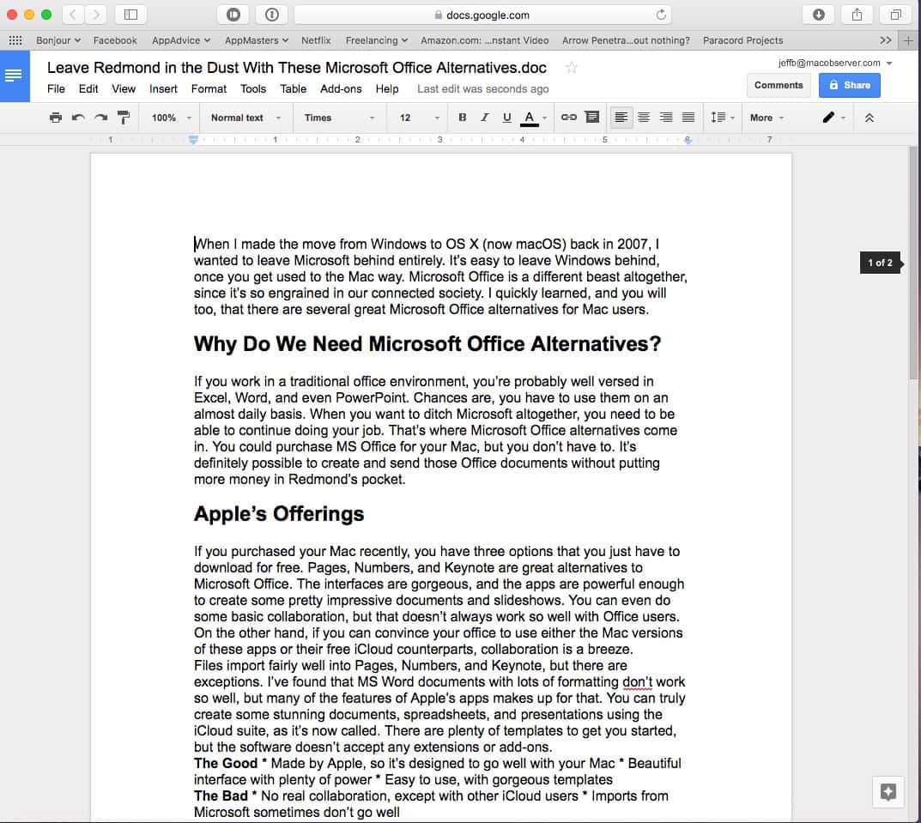Open the Add-ons menu
Screen dimensions: 921x823
point(341,88)
